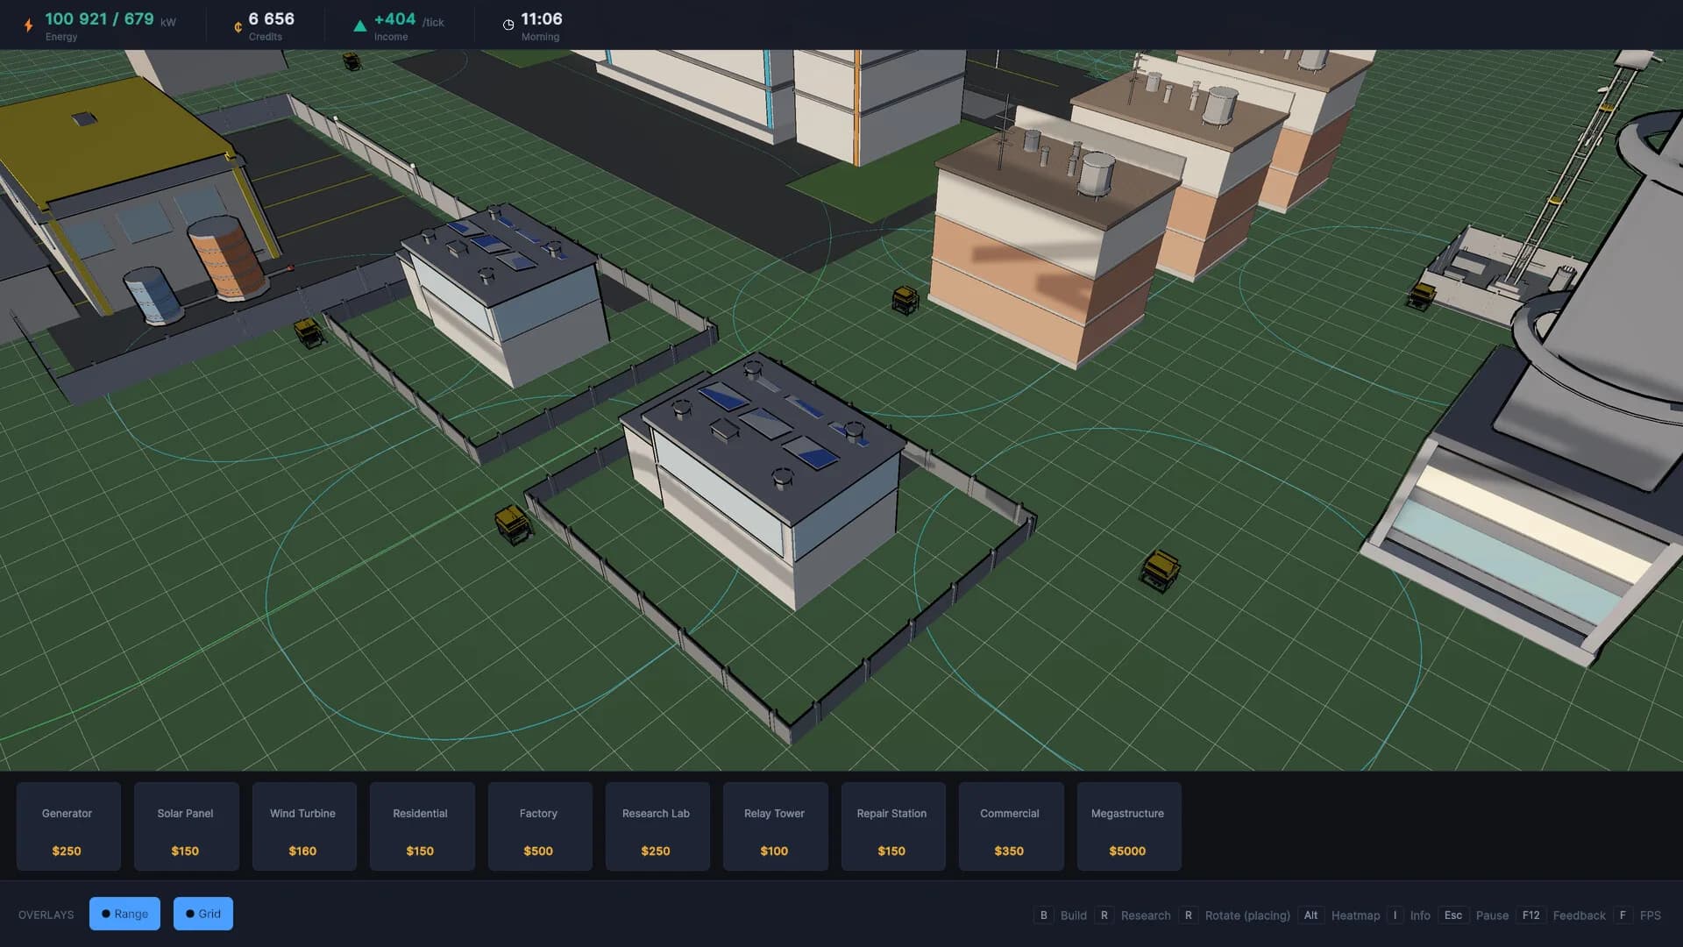Click the F12 key Feedback shortcut
This screenshot has height=947, width=1683.
click(1561, 915)
